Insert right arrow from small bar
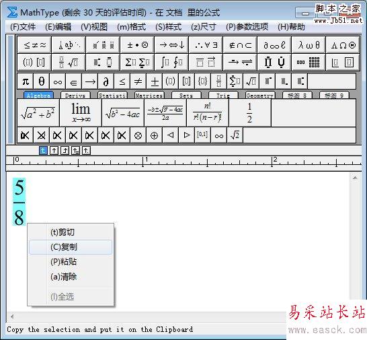The image size is (367, 340). pos(90,81)
